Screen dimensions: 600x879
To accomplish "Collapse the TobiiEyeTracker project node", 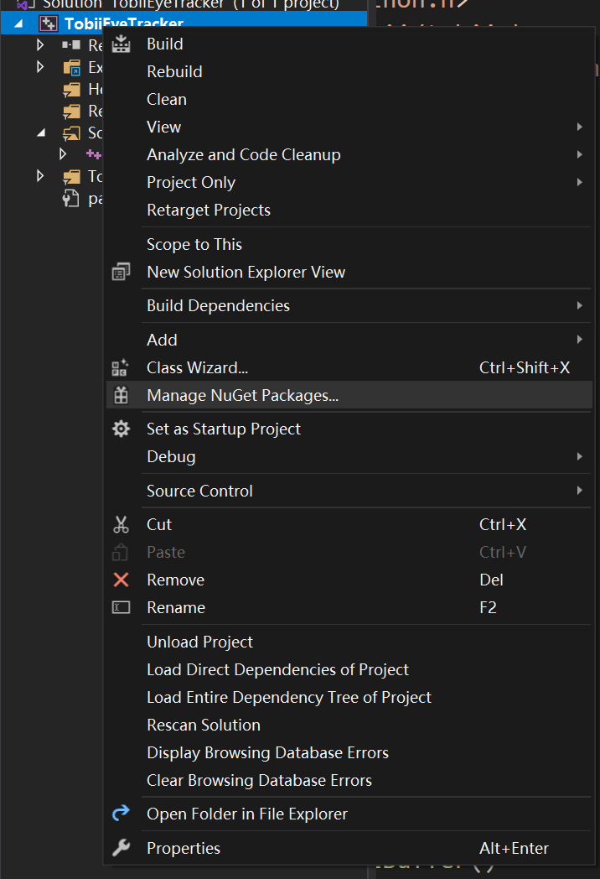I will (x=19, y=24).
